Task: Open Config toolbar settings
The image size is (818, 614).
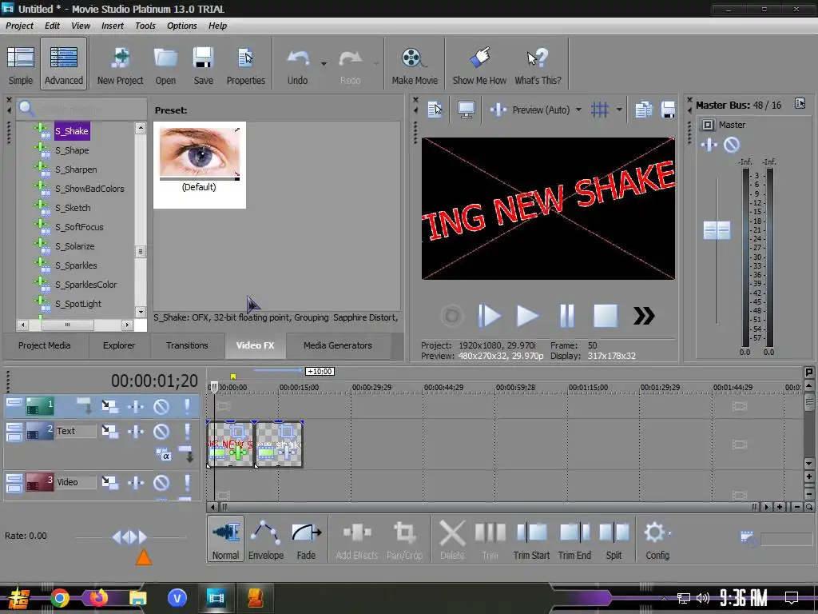Action: tap(657, 540)
